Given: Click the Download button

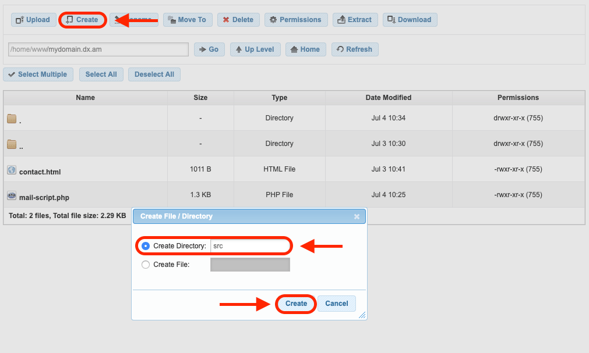Looking at the screenshot, I should tap(410, 20).
